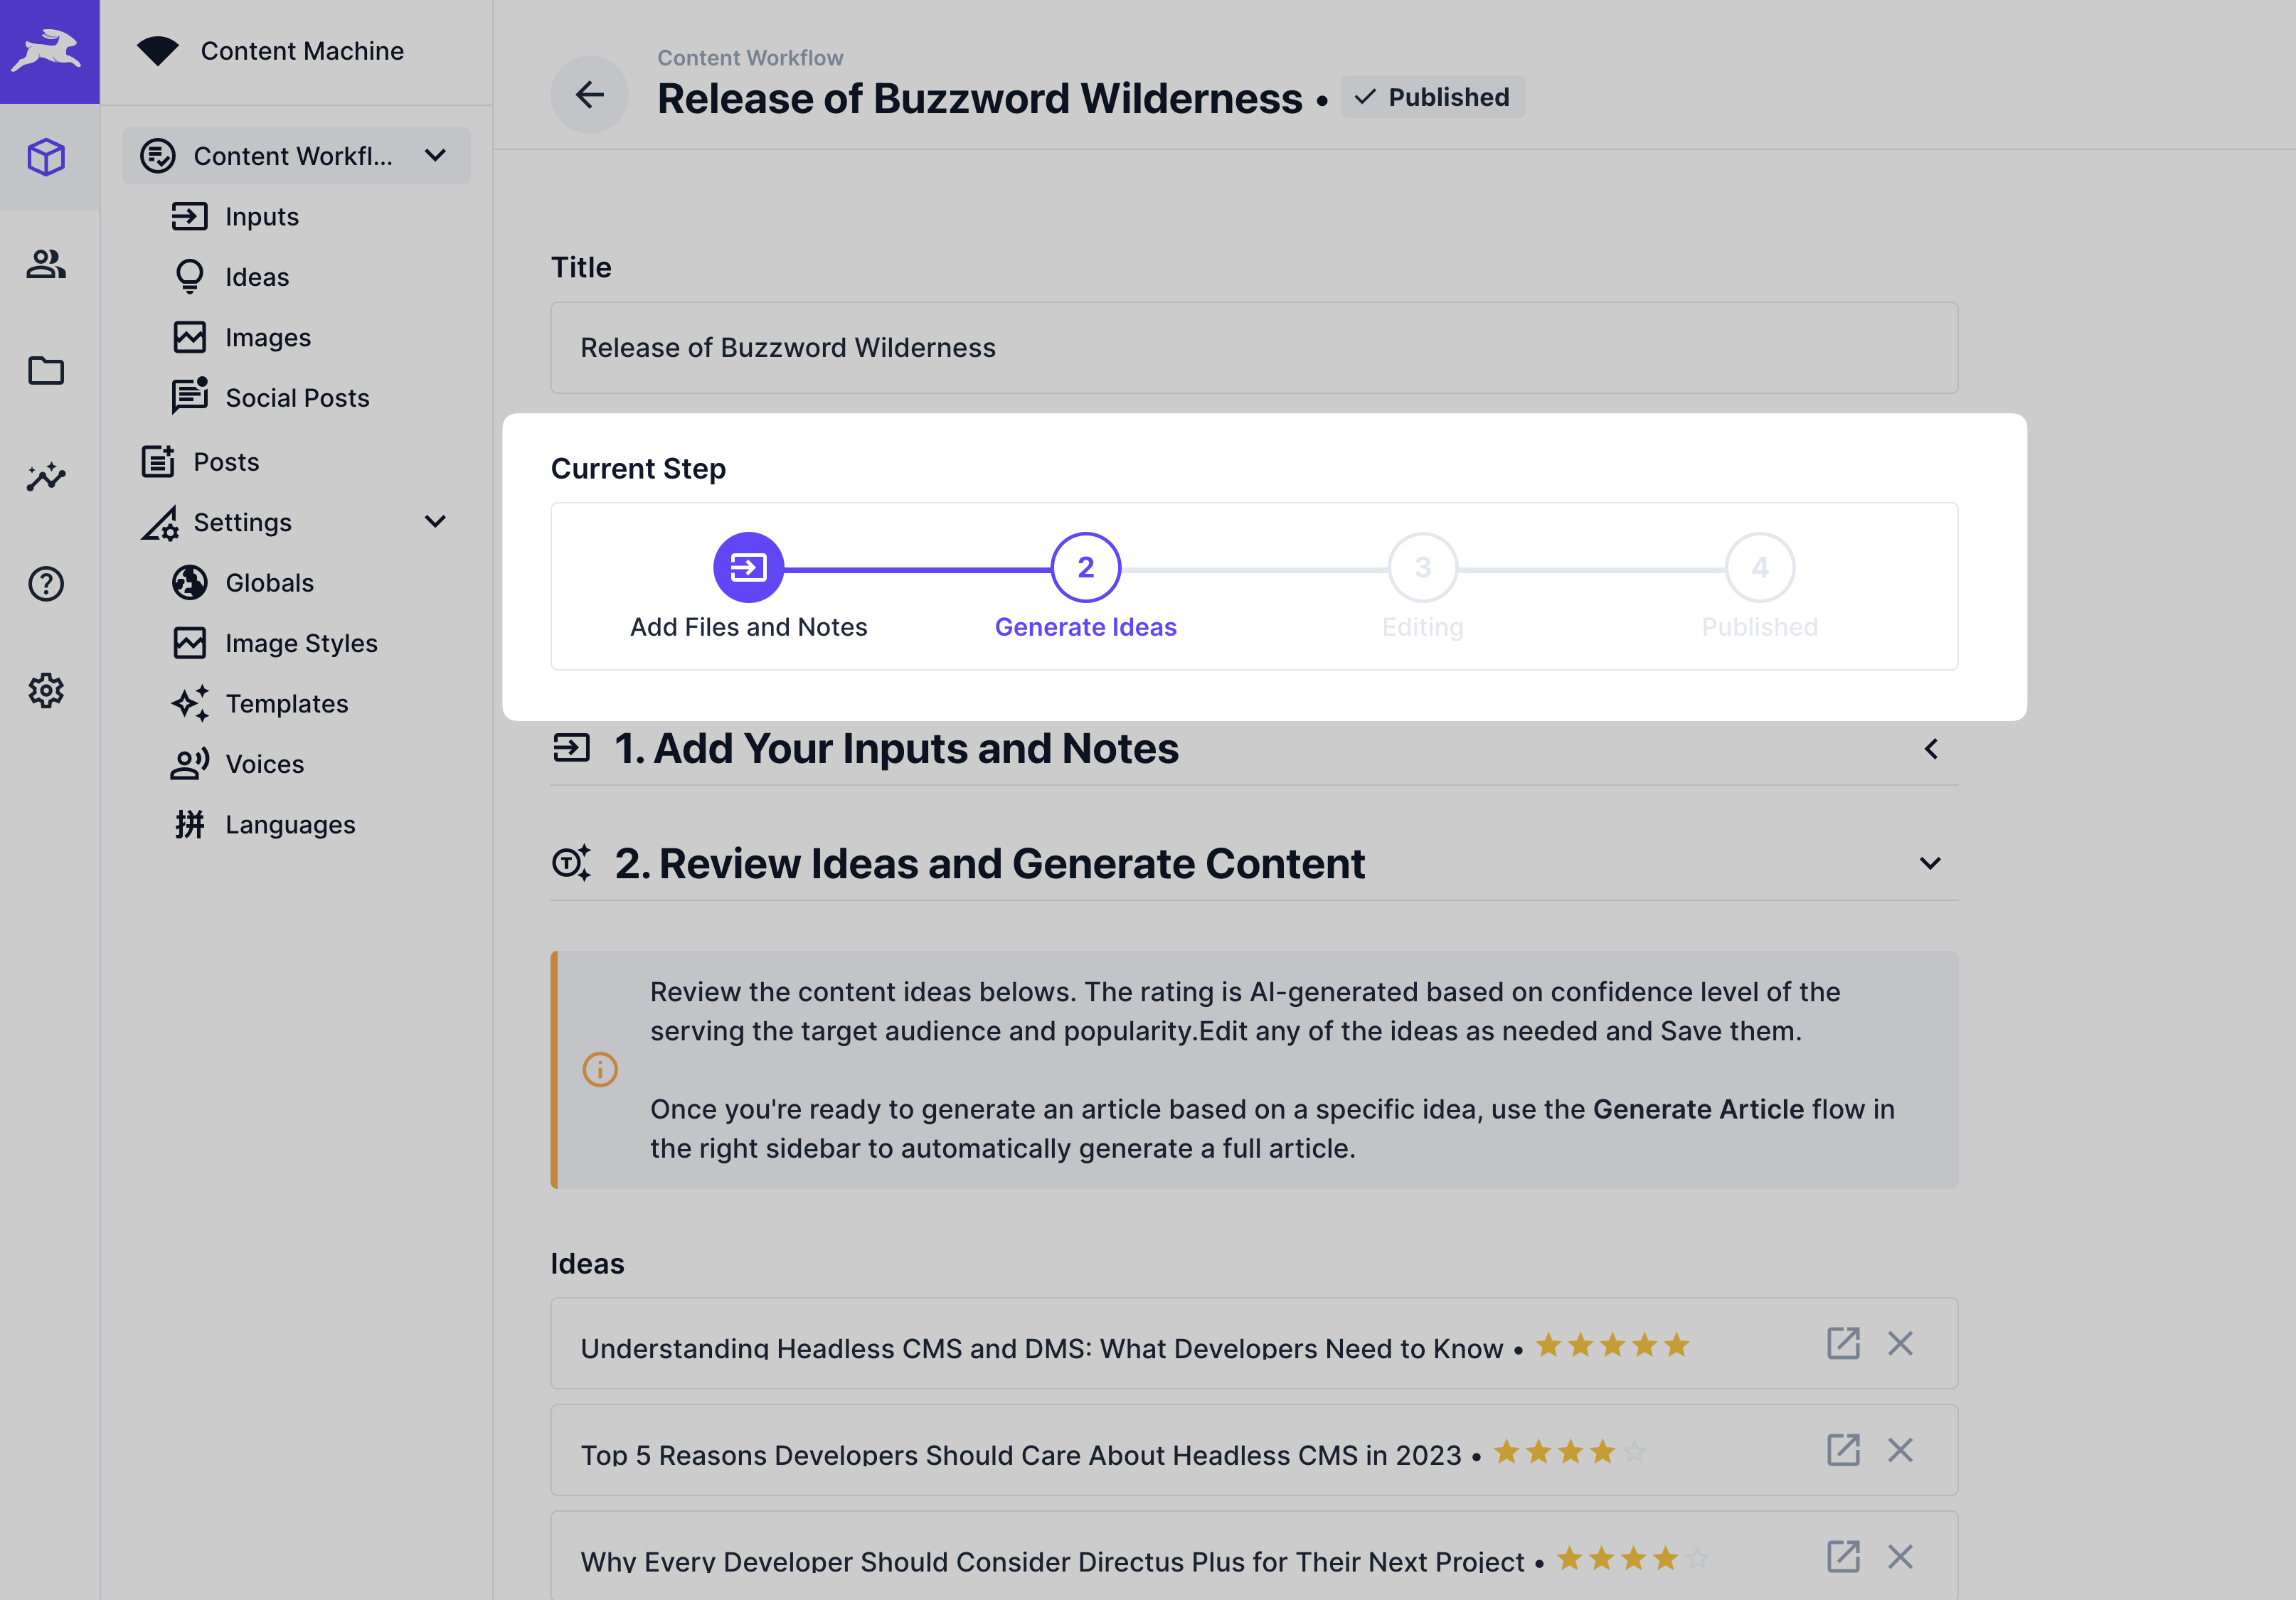Expand the Add Your Inputs and Notes section
The height and width of the screenshot is (1600, 2296).
1930,749
